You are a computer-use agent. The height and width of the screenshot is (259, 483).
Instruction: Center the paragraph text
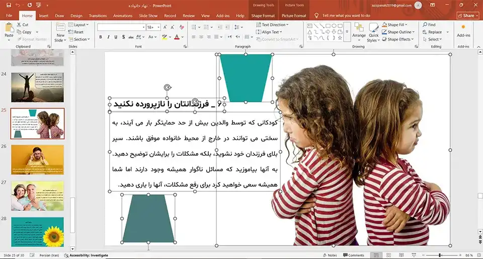pyautogui.click(x=201, y=37)
